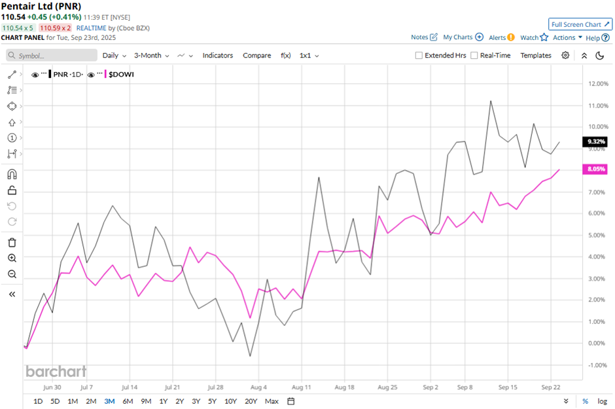The height and width of the screenshot is (409, 615).
Task: Click the Full Screen Chart button
Action: click(x=580, y=24)
